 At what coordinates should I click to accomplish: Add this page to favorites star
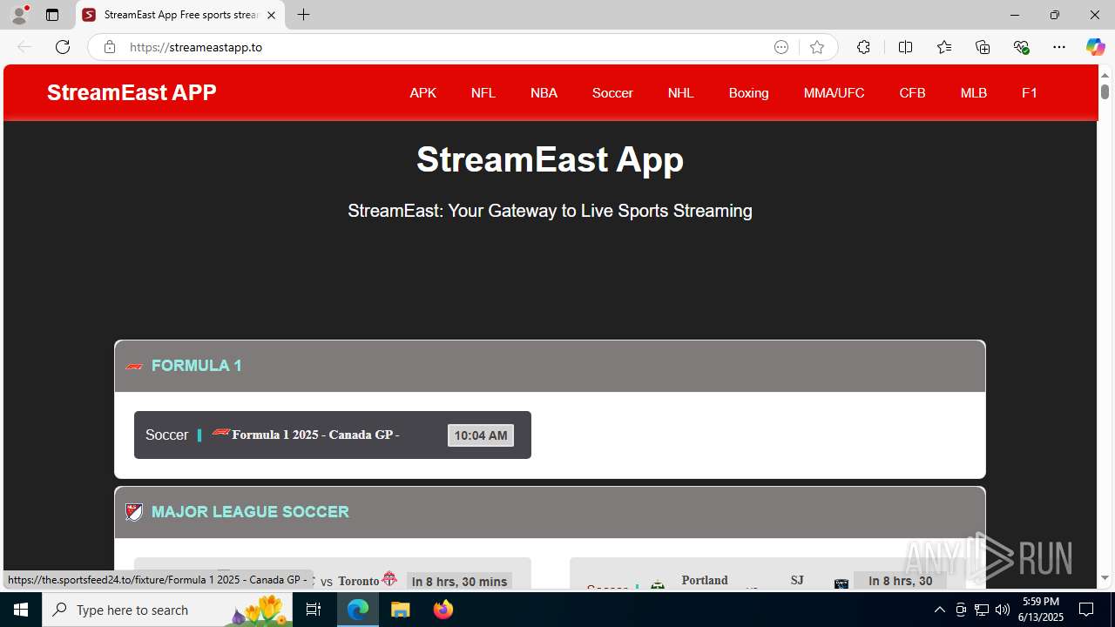[x=817, y=47]
